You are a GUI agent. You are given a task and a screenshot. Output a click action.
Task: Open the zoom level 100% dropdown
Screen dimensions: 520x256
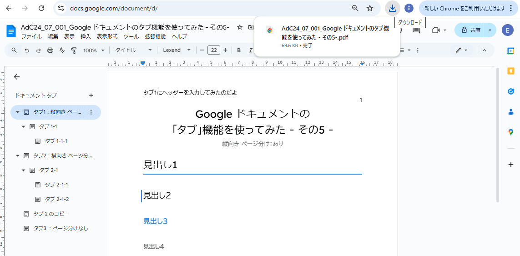pos(94,50)
